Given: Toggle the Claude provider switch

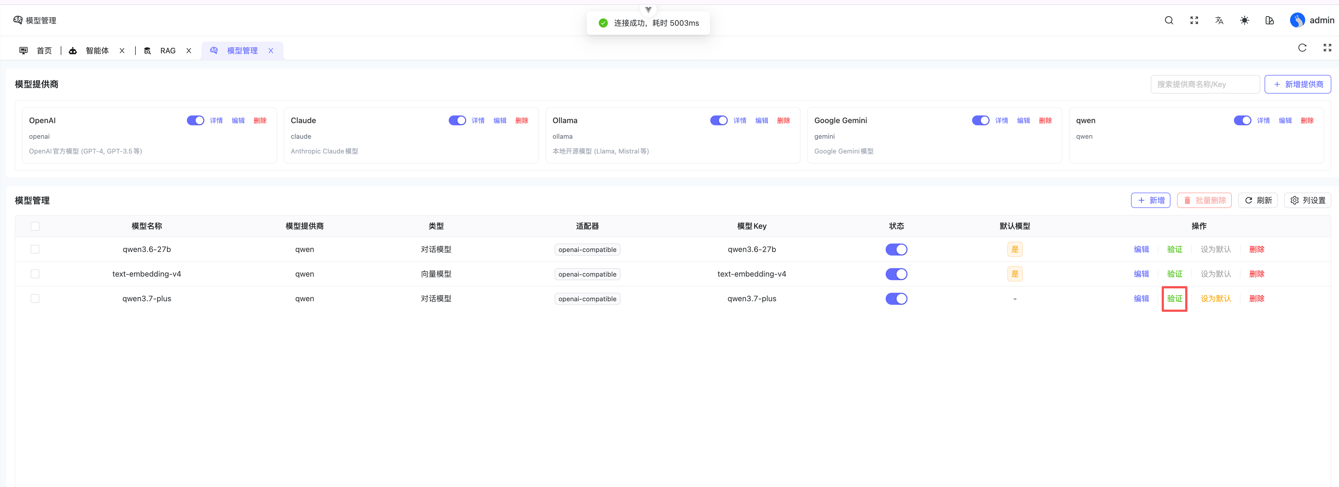Looking at the screenshot, I should point(457,121).
